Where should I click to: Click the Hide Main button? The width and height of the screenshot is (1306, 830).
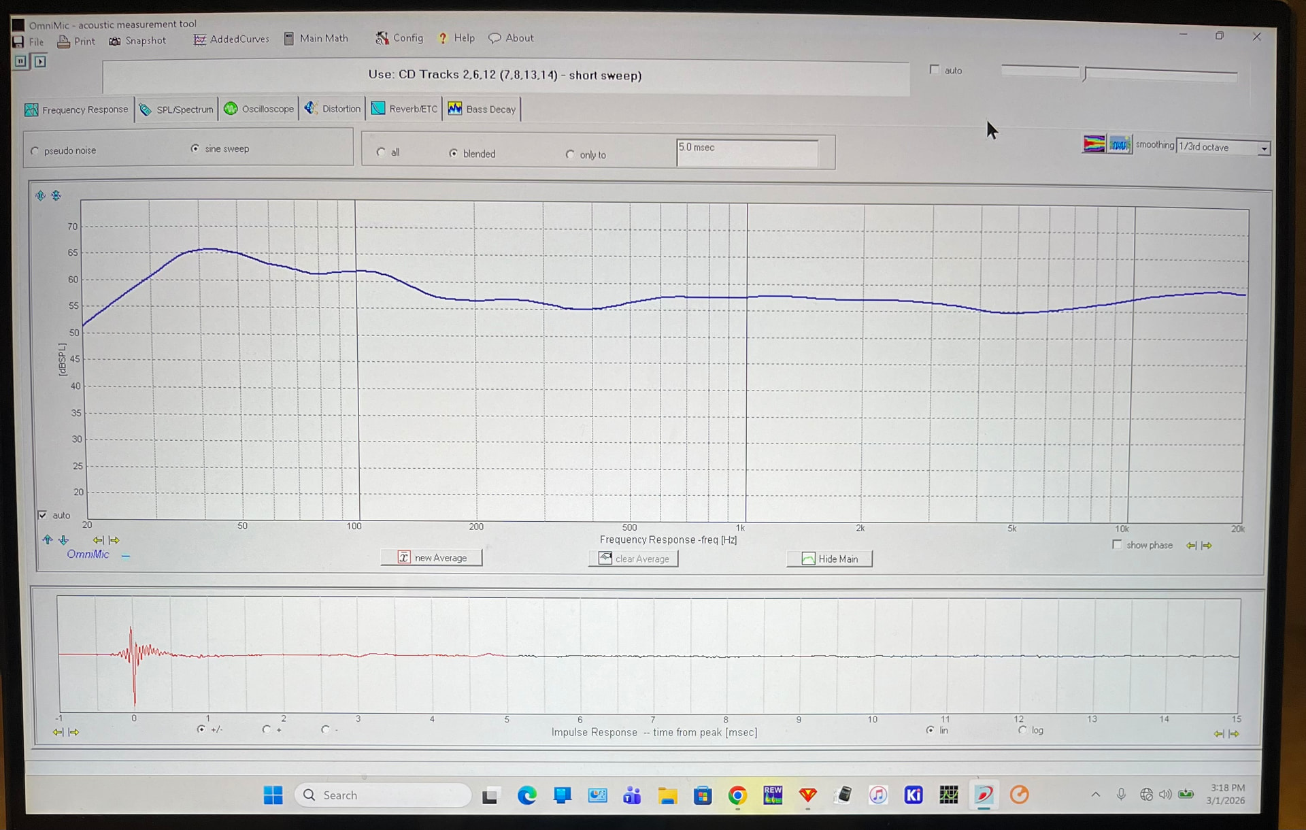pyautogui.click(x=829, y=559)
